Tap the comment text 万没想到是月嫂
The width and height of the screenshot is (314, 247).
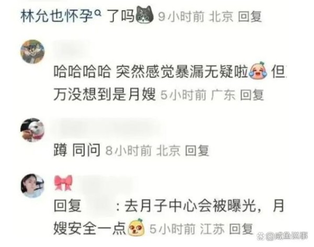click(105, 94)
